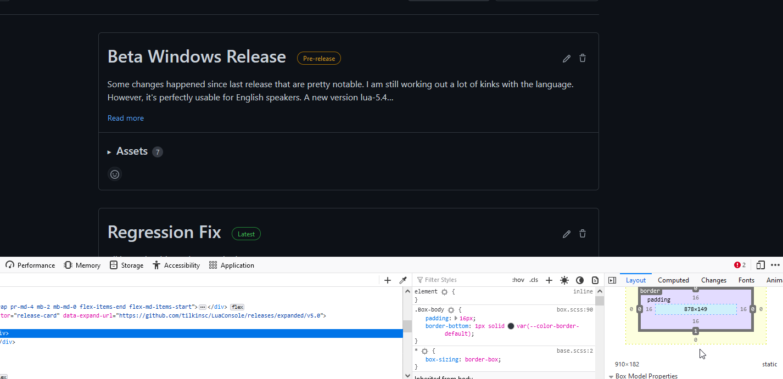Toggle light color scheme simulation sun icon
783x379 pixels.
(564, 280)
